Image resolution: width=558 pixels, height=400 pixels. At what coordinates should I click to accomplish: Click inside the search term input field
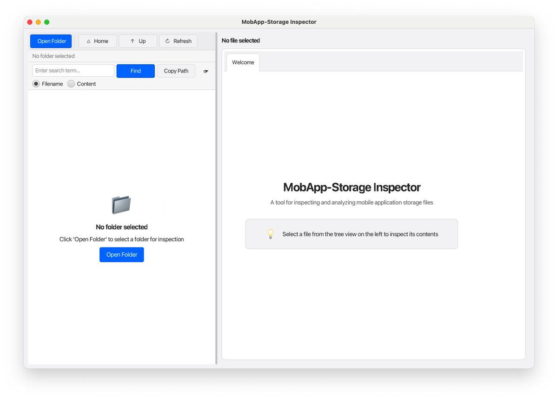point(73,70)
